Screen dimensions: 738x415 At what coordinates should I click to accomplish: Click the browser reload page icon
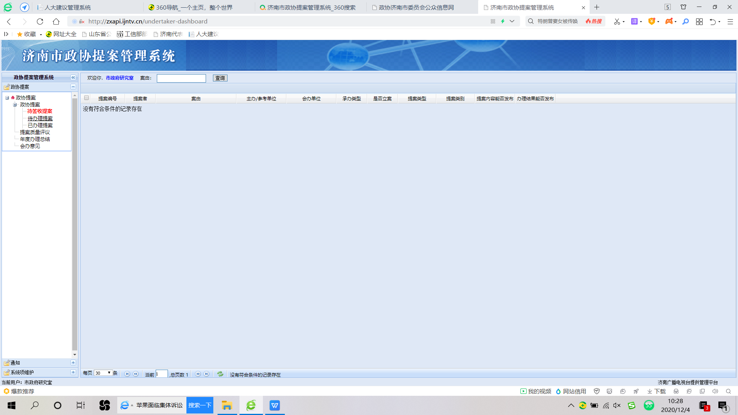pos(40,22)
